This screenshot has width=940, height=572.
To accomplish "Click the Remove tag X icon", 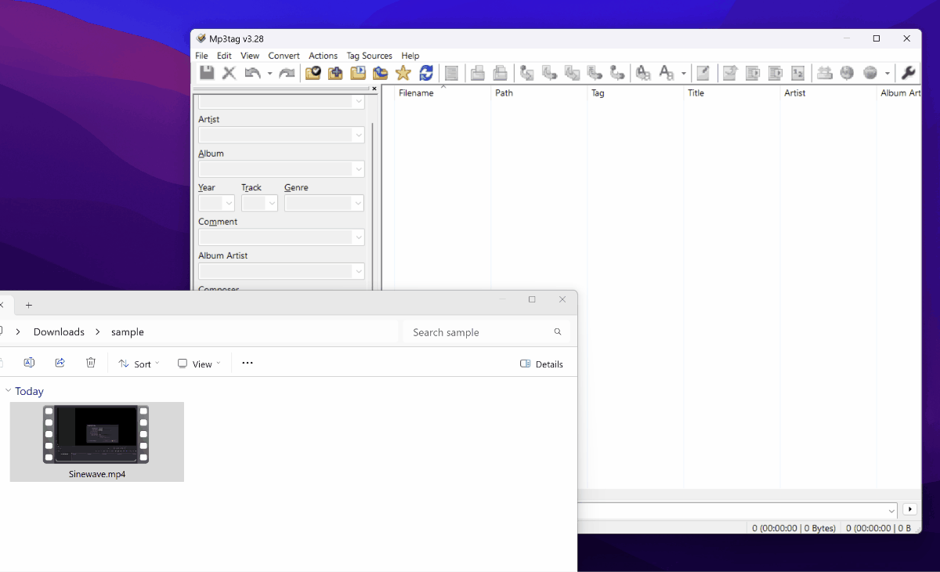I will 229,73.
